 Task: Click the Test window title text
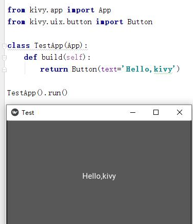click(x=28, y=113)
